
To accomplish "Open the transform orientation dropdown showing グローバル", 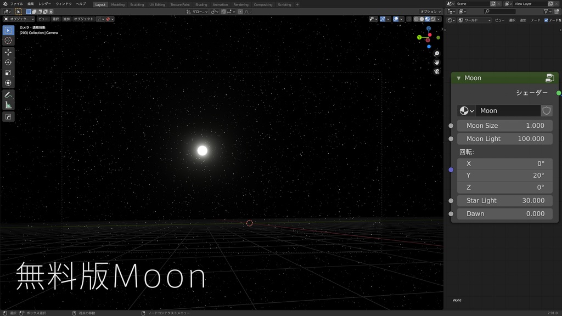I will pos(198,11).
